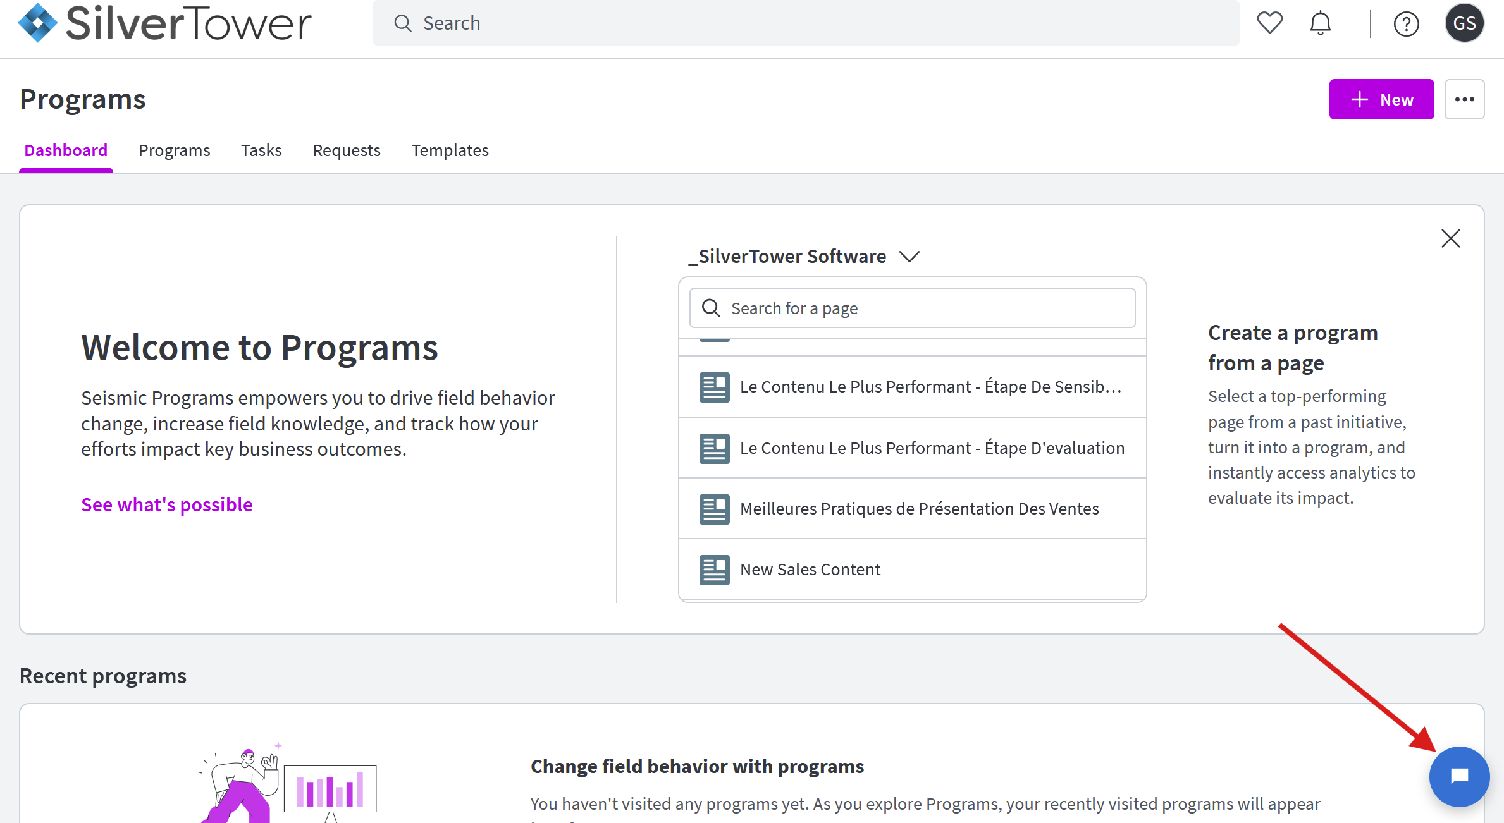Open help question mark icon
Image resolution: width=1504 pixels, height=823 pixels.
coord(1406,24)
